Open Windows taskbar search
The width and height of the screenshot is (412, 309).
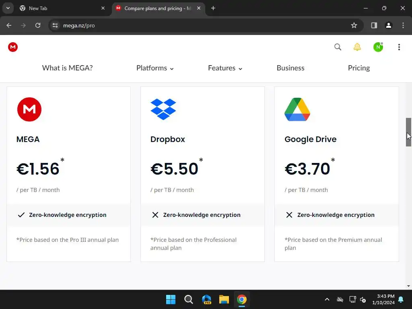(x=189, y=299)
